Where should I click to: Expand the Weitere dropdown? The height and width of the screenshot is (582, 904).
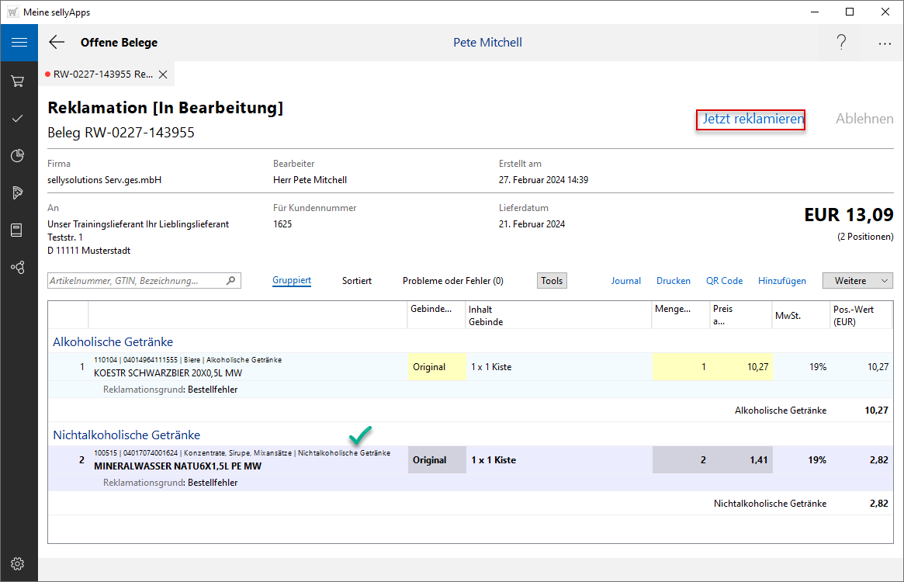click(857, 281)
